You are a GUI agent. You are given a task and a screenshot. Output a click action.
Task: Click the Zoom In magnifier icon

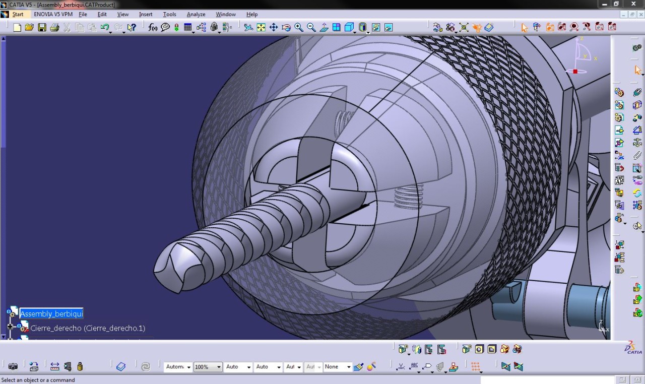pyautogui.click(x=299, y=27)
